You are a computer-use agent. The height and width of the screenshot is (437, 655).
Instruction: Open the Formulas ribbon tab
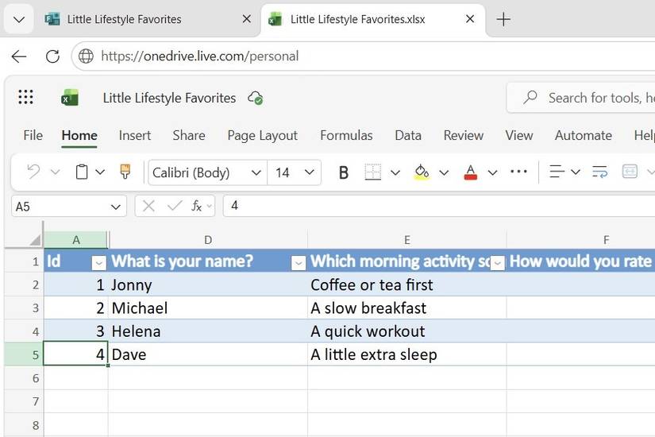tap(346, 136)
